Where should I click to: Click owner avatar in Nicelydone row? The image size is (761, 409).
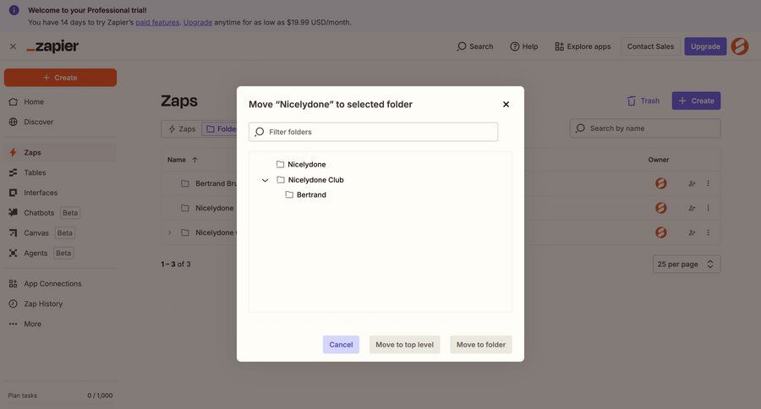[x=660, y=208]
